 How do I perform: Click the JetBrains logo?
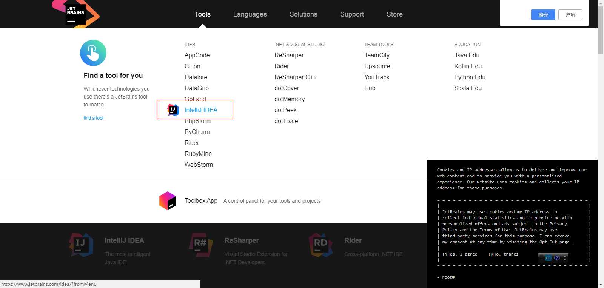(x=76, y=14)
